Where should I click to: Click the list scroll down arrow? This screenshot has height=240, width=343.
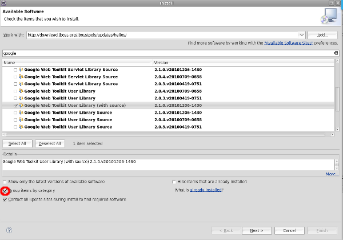click(x=337, y=129)
